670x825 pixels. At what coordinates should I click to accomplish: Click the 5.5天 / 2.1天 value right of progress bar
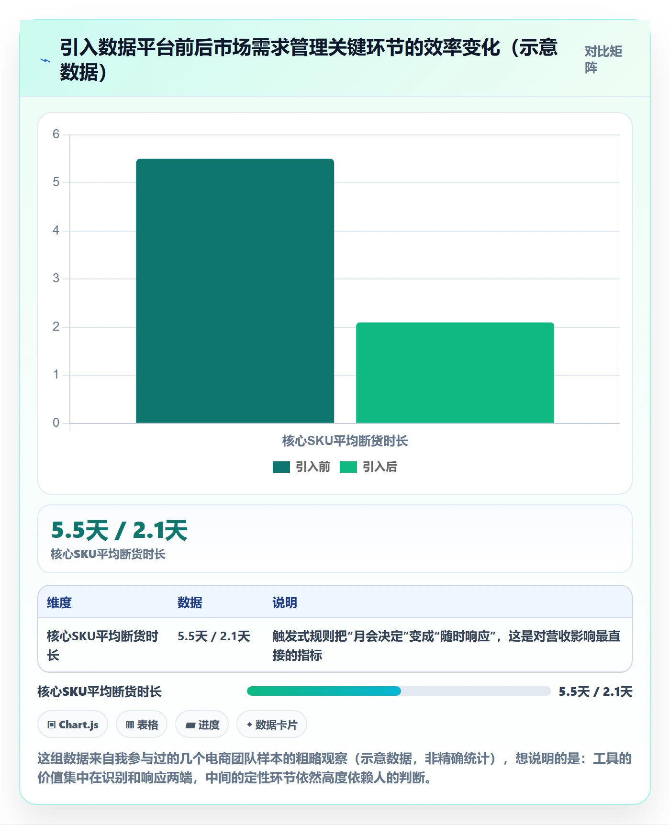click(596, 691)
